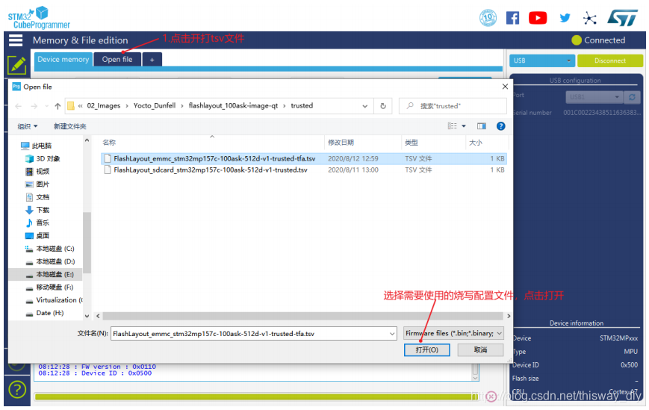Open the ST 10 years anniversary badge
Image resolution: width=649 pixels, height=410 pixels.
point(488,18)
